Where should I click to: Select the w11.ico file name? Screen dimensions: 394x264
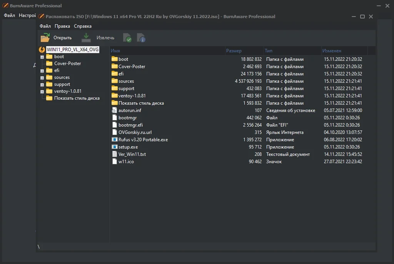tap(126, 161)
